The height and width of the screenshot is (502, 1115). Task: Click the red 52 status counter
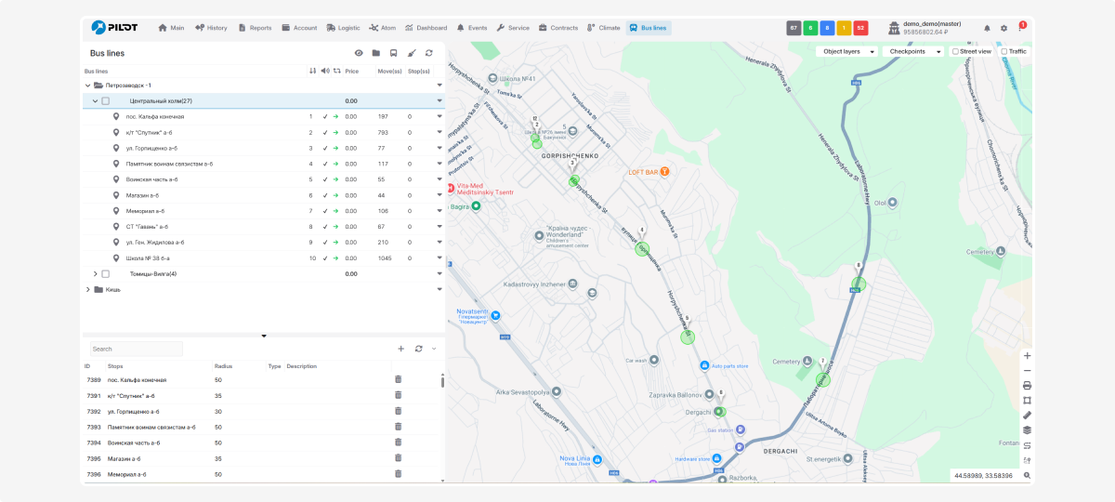(x=860, y=28)
